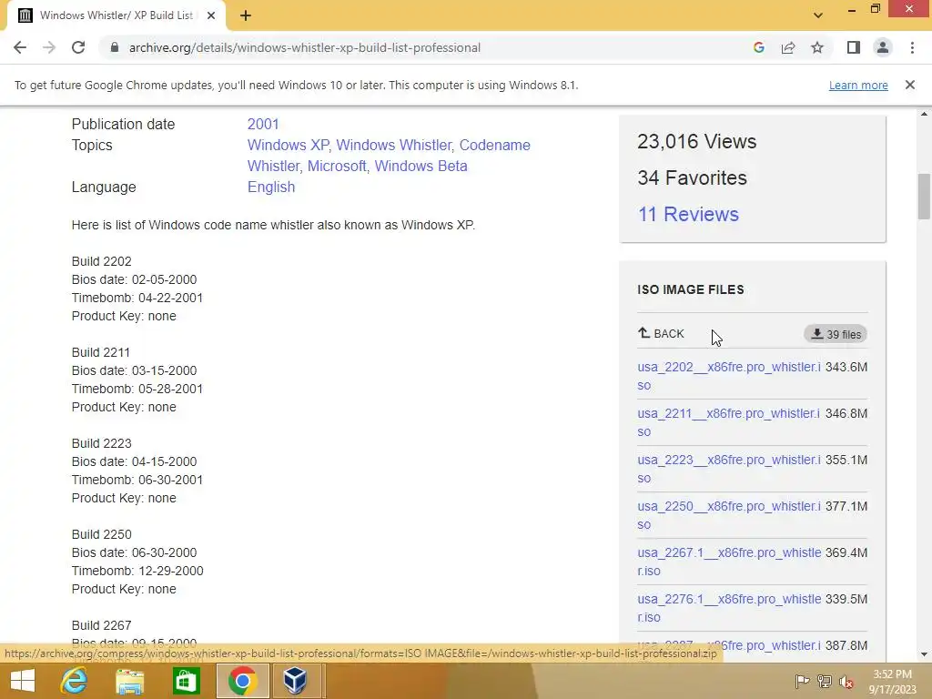The width and height of the screenshot is (932, 699).
Task: Click the Learn more link
Action: [x=858, y=85]
